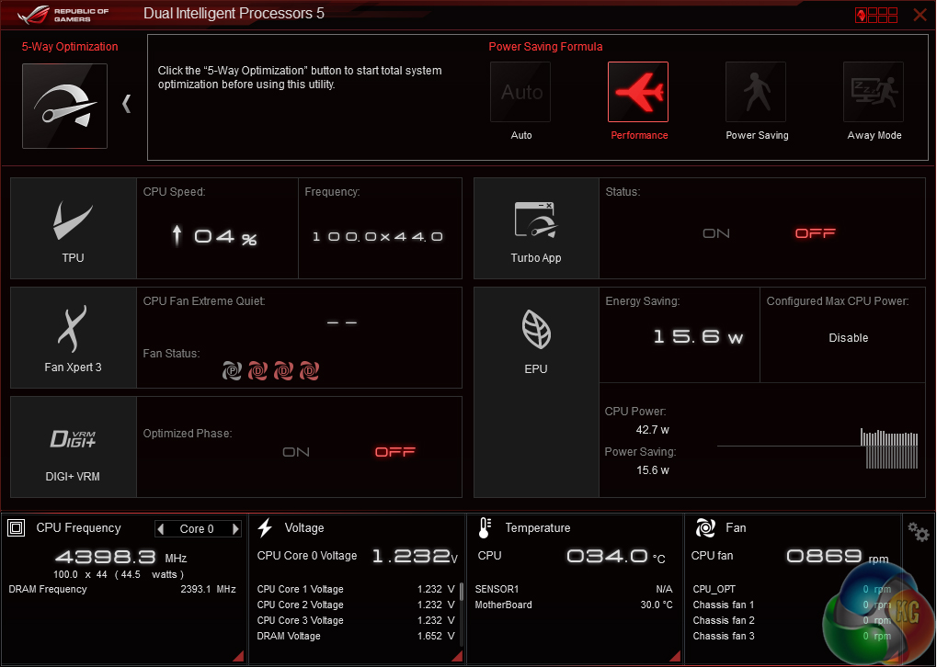Click the Energy Saving 15.6 w value
Screen dimensions: 937x667
point(698,337)
